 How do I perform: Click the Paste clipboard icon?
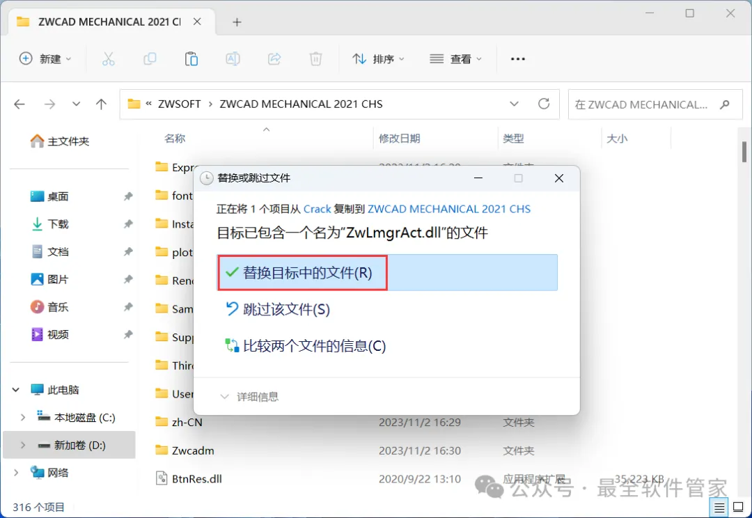(191, 59)
